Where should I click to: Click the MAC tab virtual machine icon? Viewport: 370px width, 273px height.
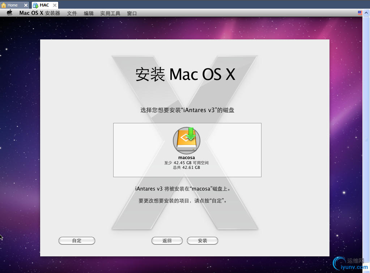pyautogui.click(x=36, y=5)
